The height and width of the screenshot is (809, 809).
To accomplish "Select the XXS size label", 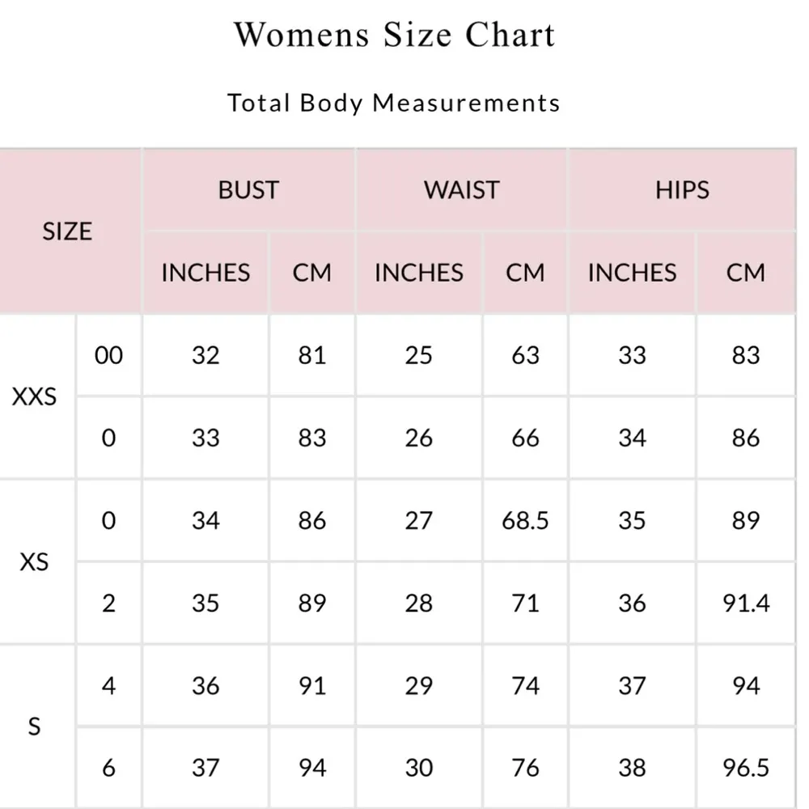I will pyautogui.click(x=35, y=397).
